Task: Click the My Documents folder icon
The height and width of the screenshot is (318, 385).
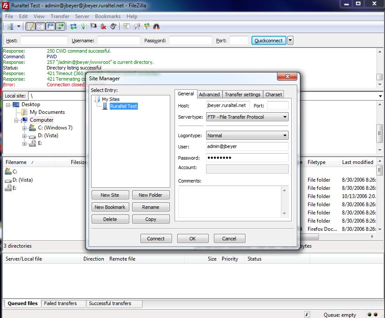Action: [24, 112]
